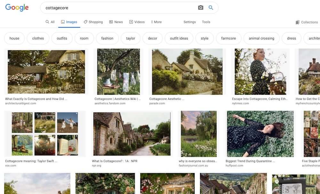Click the Videos play icon
The image size is (320, 194).
click(x=131, y=22)
